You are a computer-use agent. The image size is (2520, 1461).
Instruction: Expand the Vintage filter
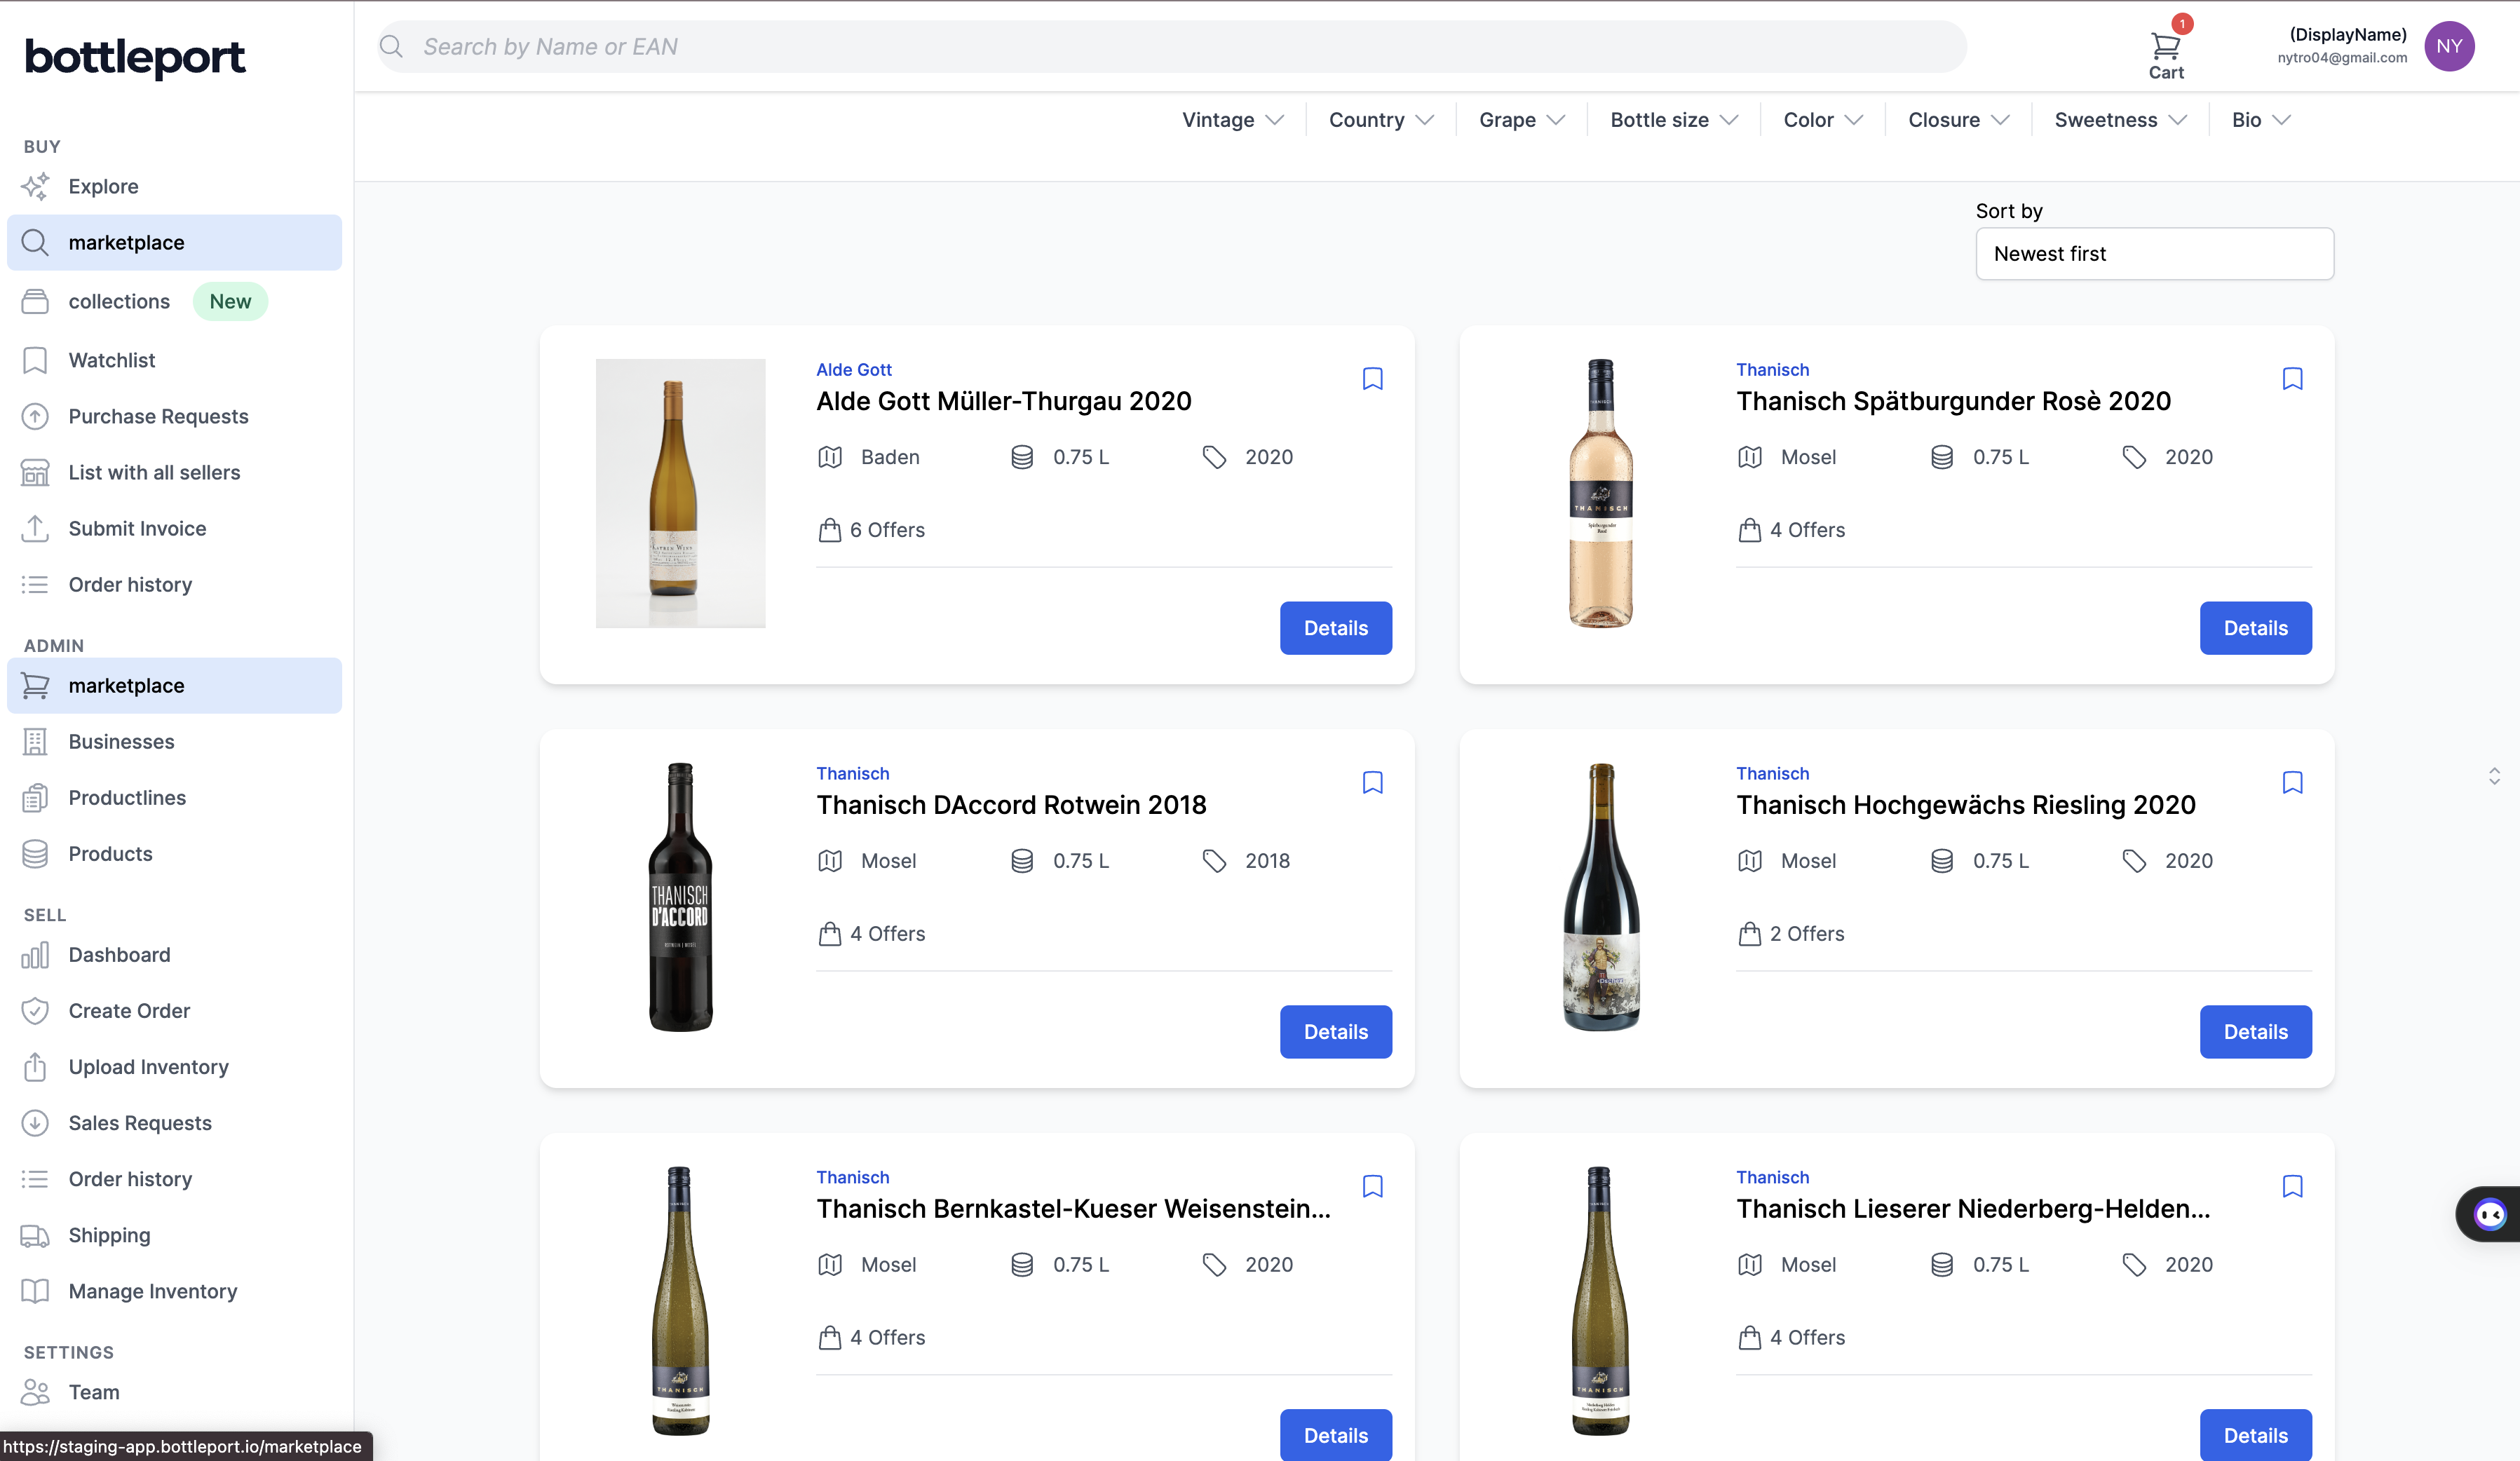point(1232,120)
